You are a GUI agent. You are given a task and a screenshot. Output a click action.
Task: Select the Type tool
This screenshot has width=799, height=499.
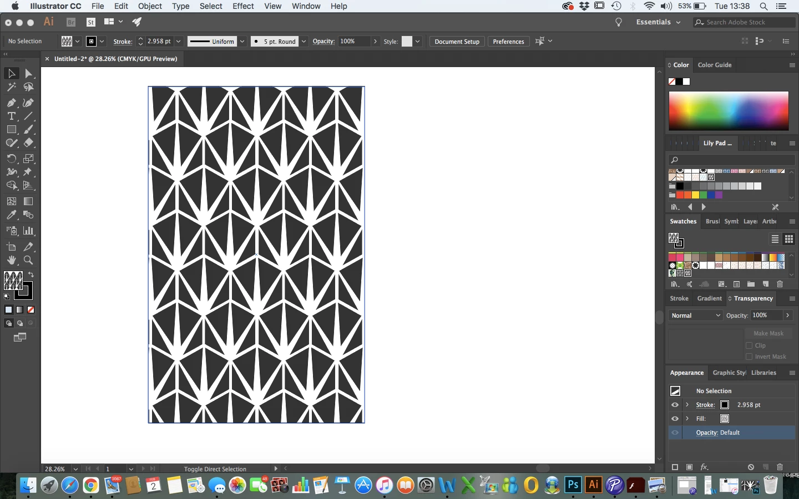pyautogui.click(x=11, y=116)
